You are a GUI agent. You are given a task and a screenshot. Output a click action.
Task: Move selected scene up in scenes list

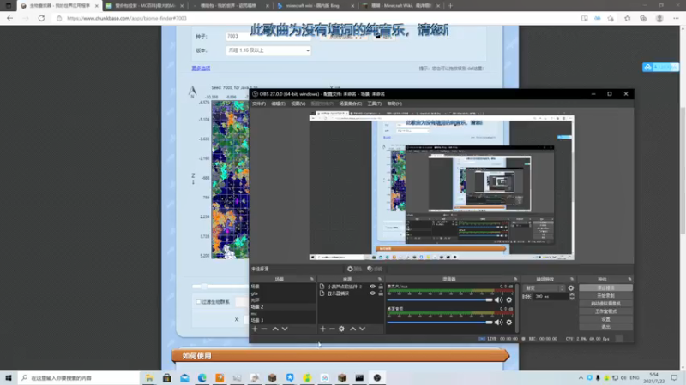click(275, 329)
